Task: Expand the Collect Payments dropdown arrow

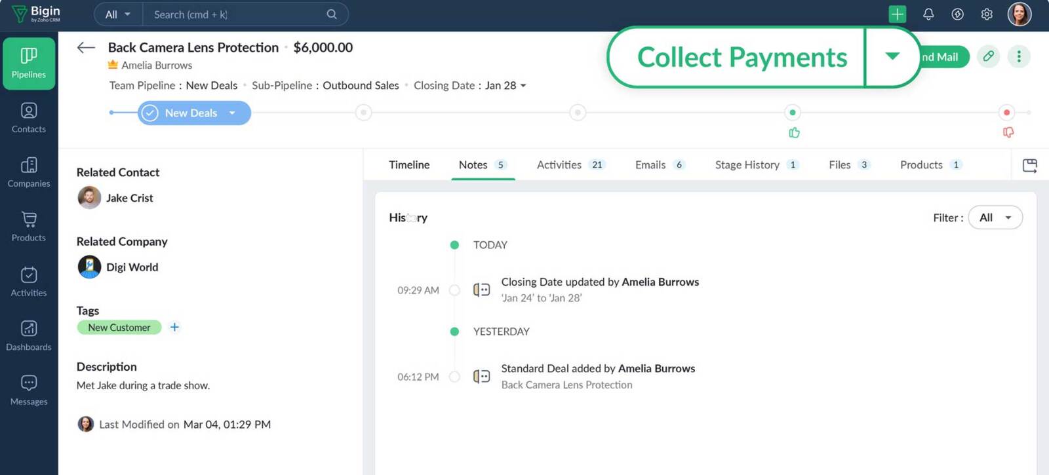Action: click(x=892, y=57)
